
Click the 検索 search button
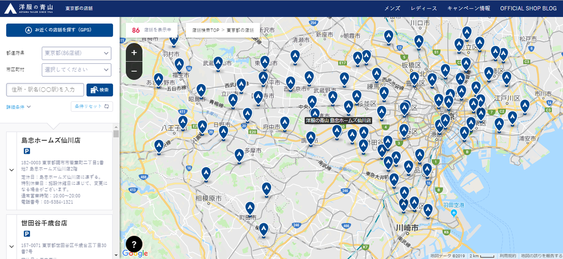coord(100,90)
